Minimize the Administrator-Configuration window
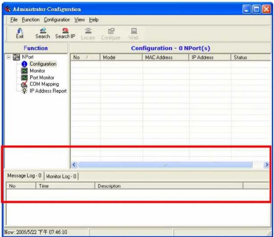274x237 pixels. click(247, 9)
